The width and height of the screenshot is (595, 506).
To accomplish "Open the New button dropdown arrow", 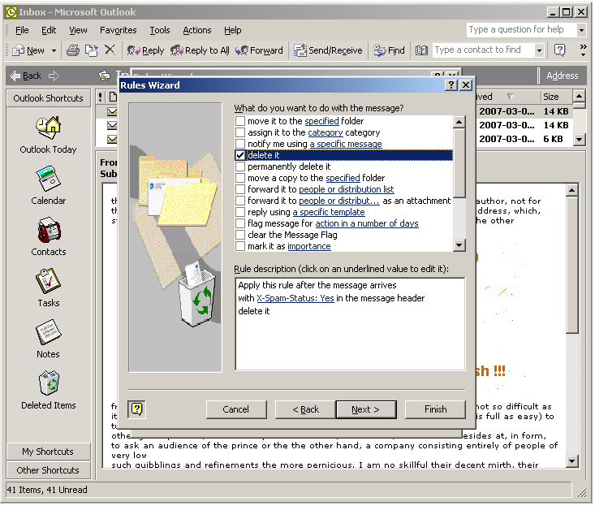I will click(x=54, y=50).
